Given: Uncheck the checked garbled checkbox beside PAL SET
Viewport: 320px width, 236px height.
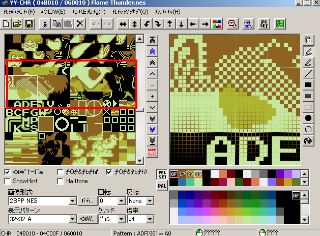Looking at the screenshot, I should pyautogui.click(x=109, y=172).
